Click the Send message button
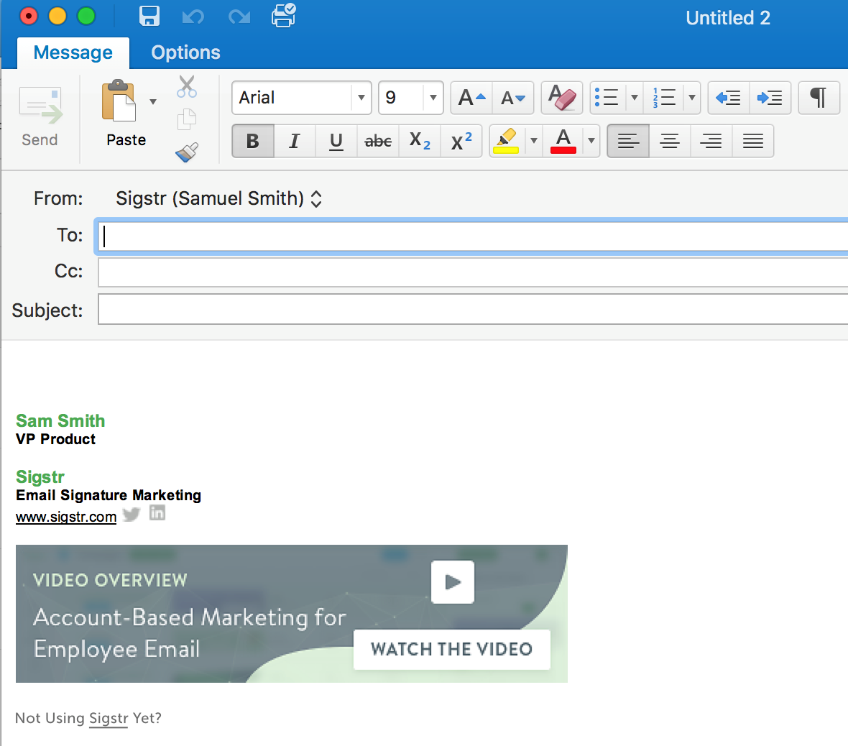 coord(40,116)
